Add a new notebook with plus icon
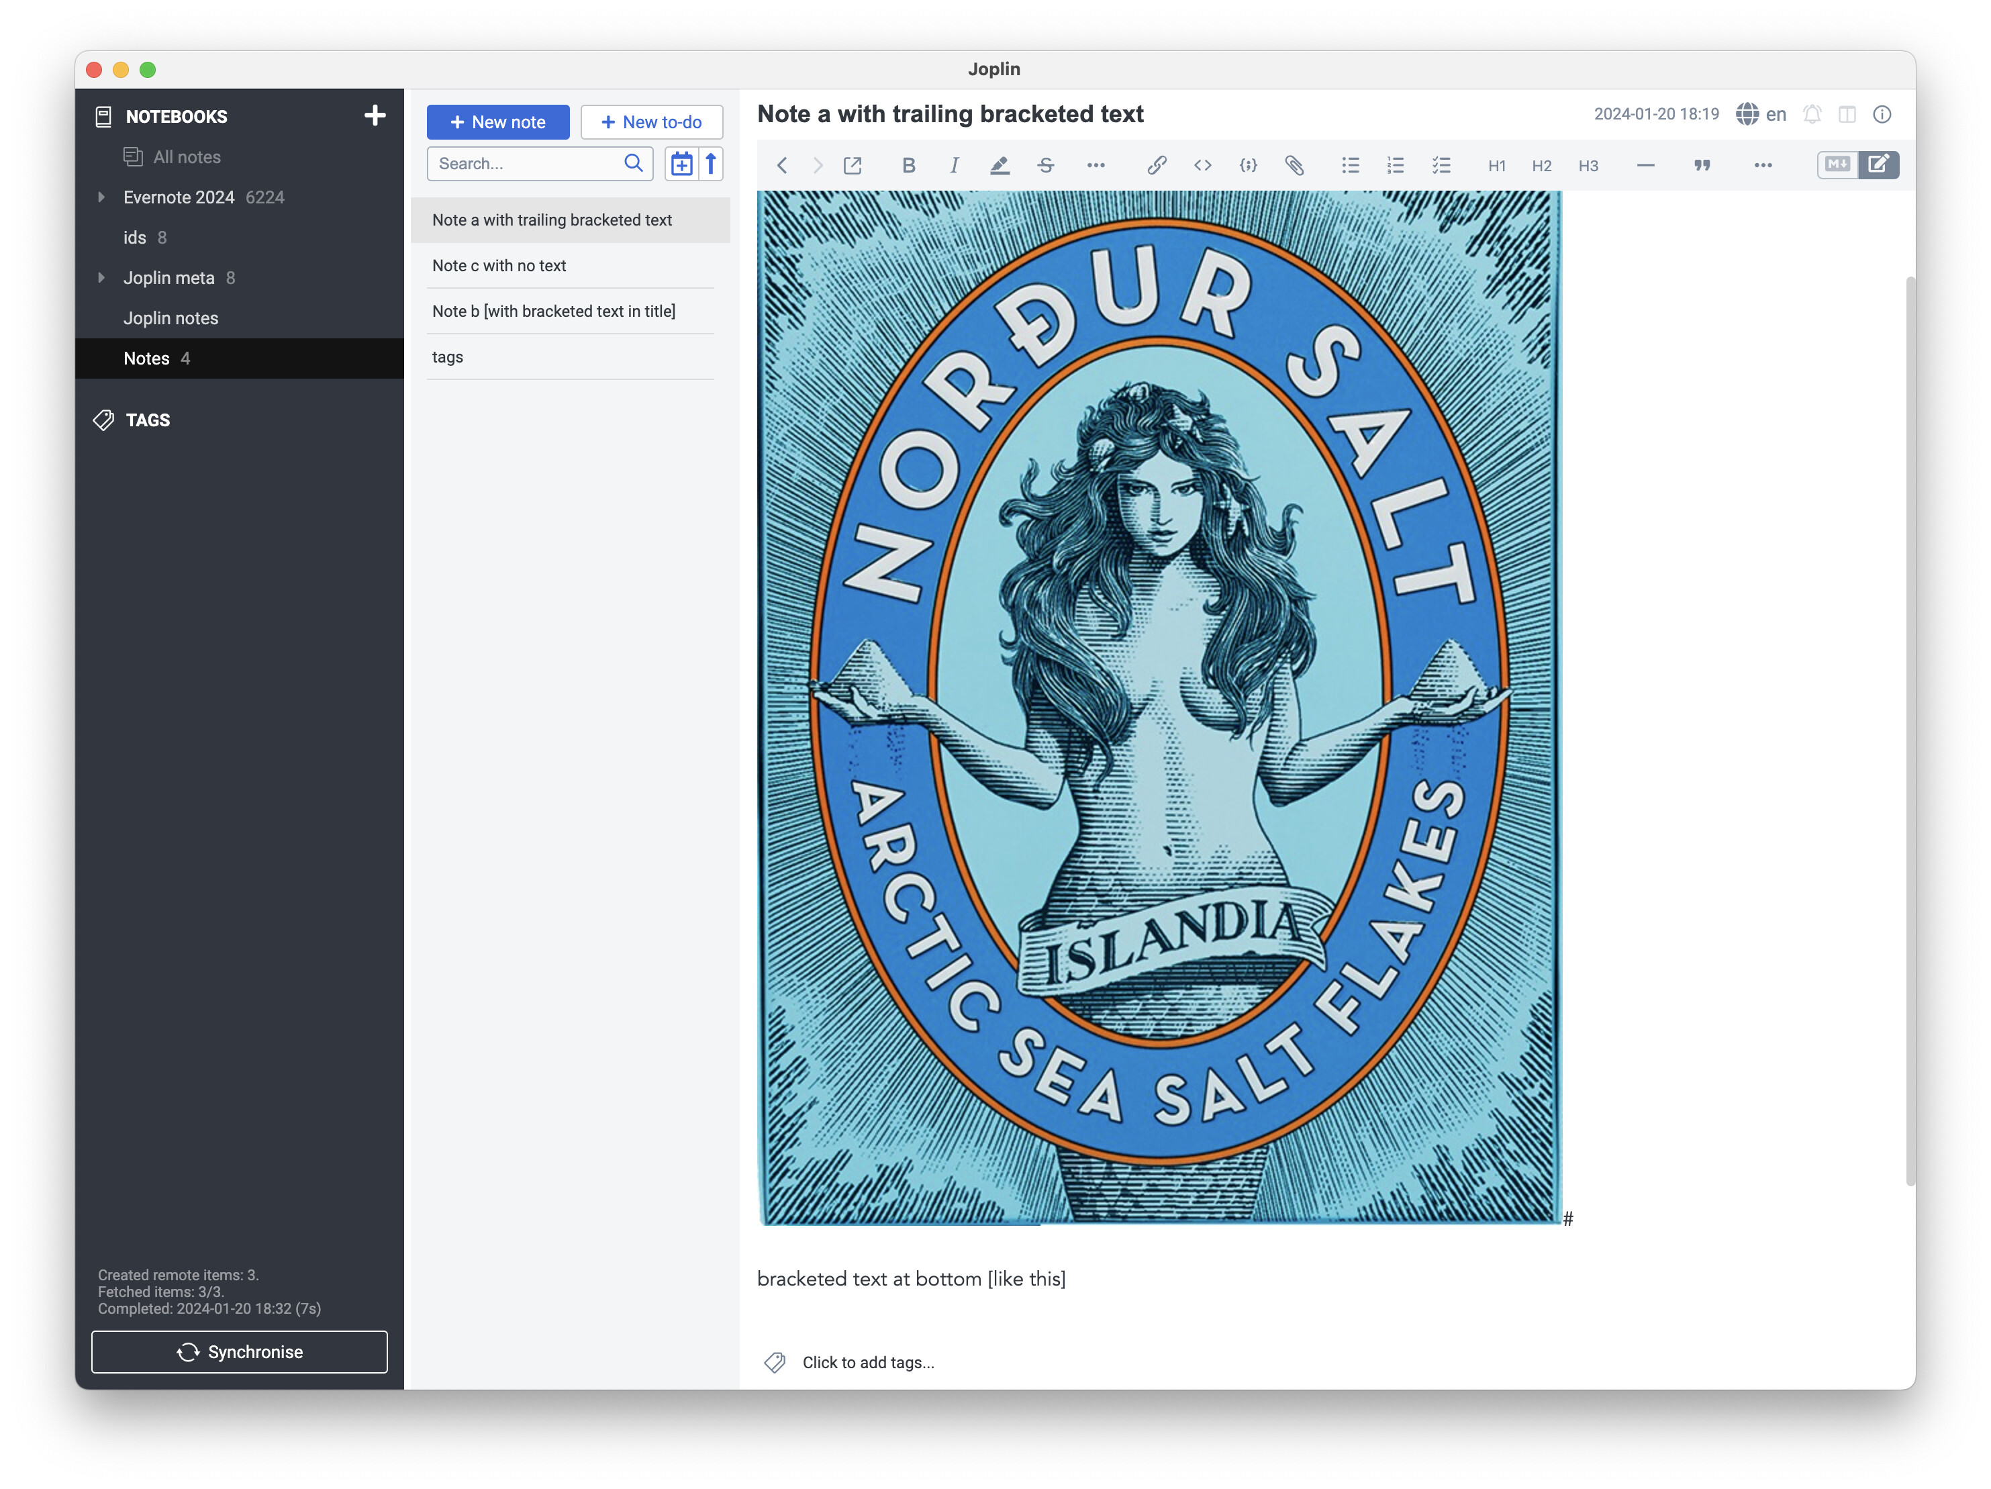 click(375, 115)
